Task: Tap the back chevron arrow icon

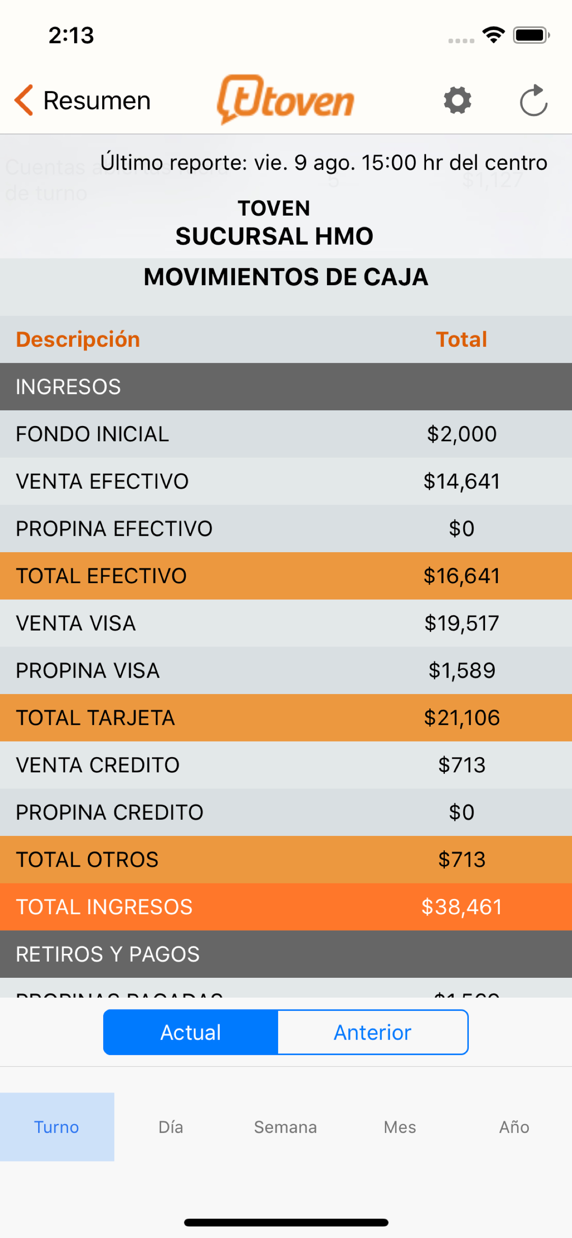Action: click(x=23, y=100)
